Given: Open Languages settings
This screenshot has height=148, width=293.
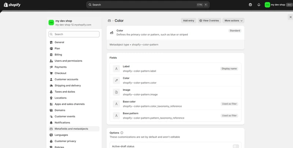Looking at the screenshot, I should (74, 135).
